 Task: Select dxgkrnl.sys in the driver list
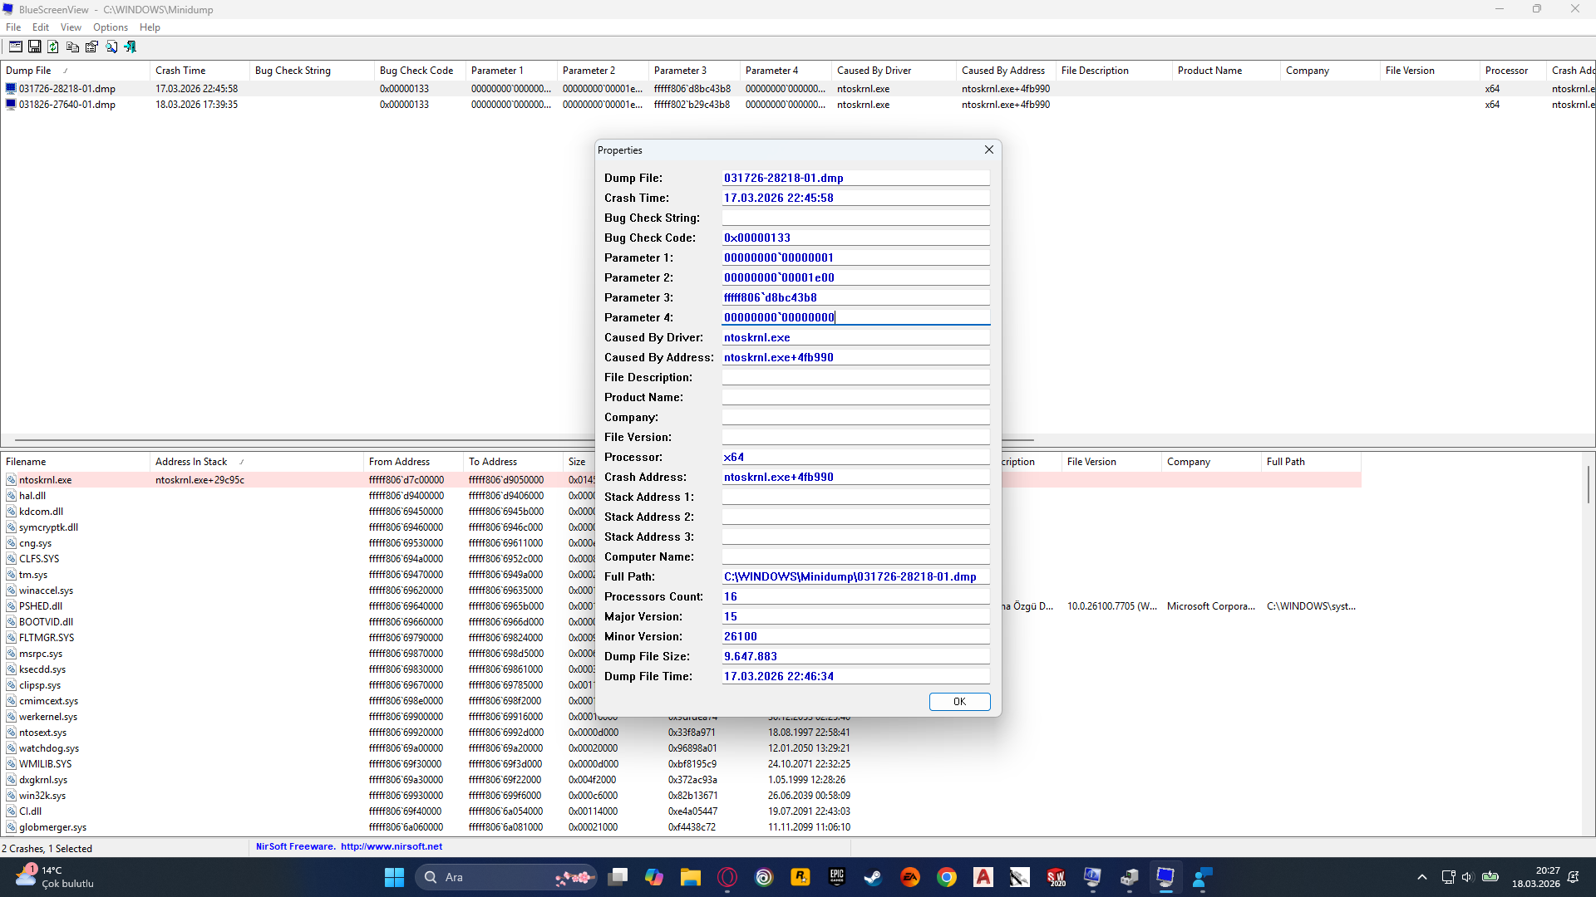(x=43, y=780)
